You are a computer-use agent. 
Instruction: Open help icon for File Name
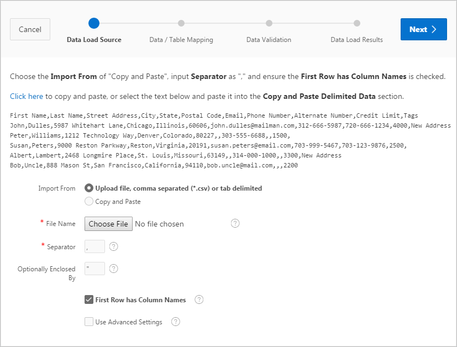235,223
